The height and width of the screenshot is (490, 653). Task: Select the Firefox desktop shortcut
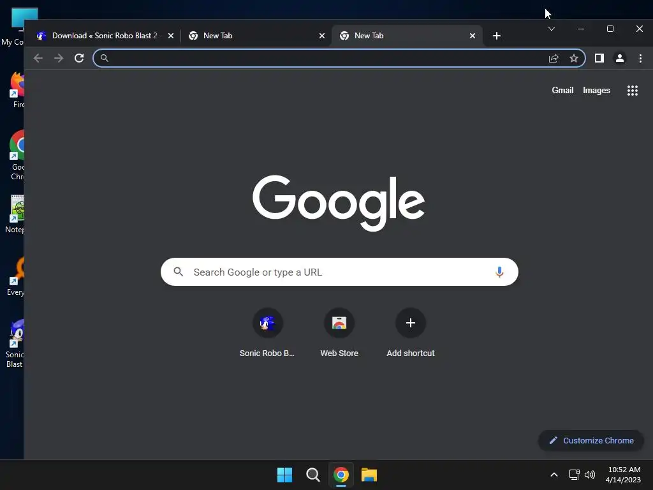tap(17, 89)
